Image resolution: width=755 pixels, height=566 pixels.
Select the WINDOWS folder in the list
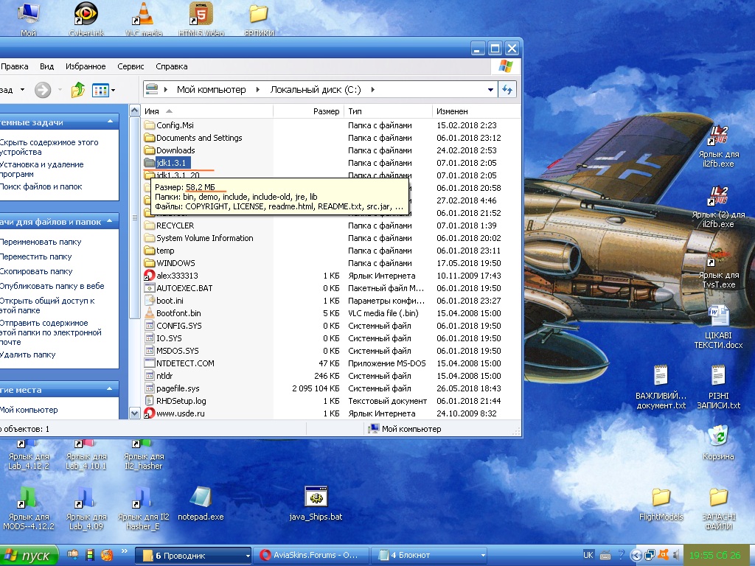click(175, 263)
